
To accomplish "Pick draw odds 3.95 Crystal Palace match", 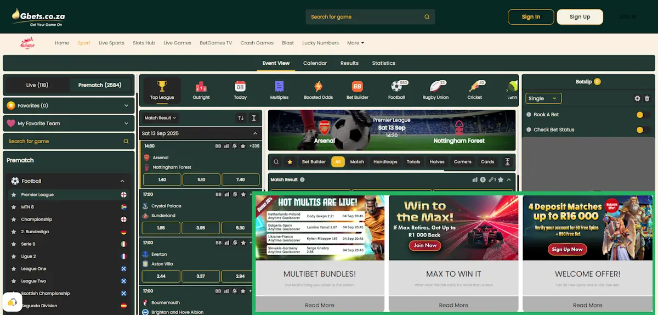I will (x=201, y=228).
